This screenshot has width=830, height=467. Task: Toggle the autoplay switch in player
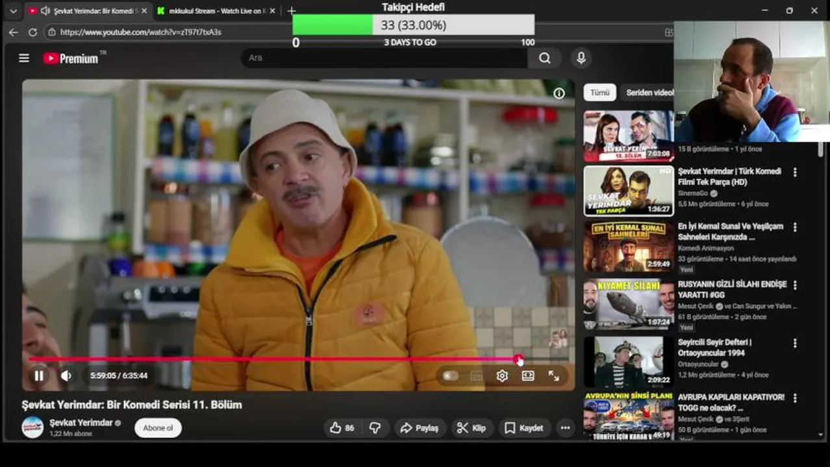pos(450,376)
